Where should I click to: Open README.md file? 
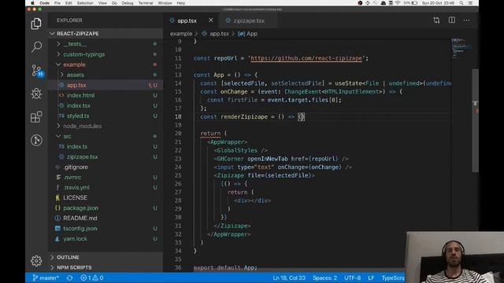click(106, 219)
